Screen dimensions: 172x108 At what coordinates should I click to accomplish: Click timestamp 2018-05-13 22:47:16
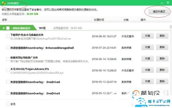104,82
